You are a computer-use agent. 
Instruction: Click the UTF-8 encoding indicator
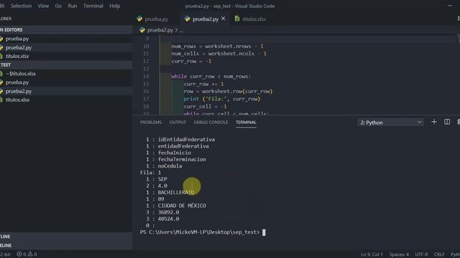(421, 254)
